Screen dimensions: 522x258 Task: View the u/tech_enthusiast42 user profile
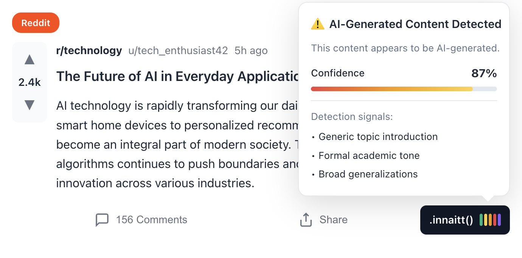tap(178, 51)
